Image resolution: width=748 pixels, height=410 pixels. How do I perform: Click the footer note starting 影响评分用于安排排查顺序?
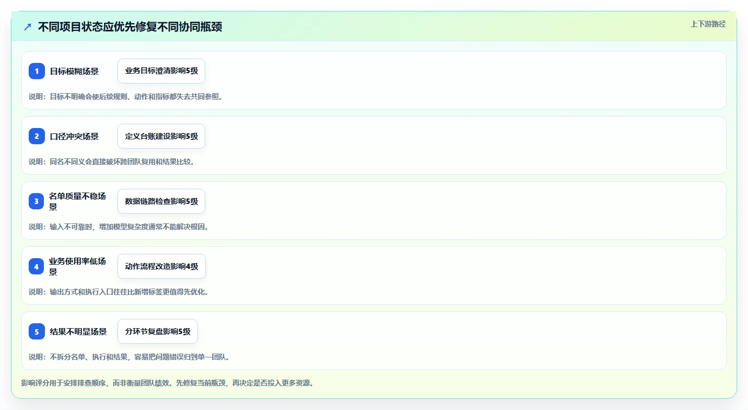coord(167,383)
